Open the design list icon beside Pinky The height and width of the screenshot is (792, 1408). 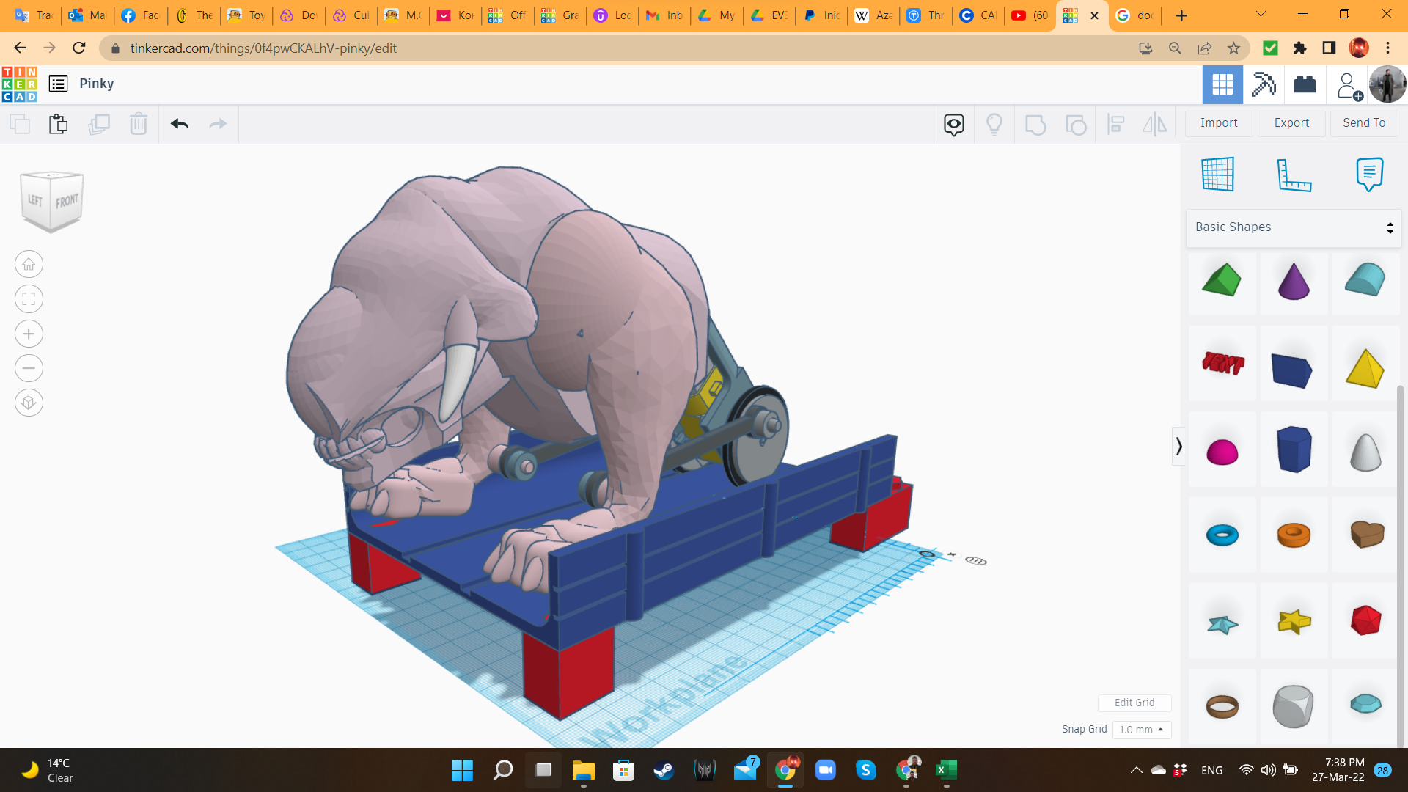pyautogui.click(x=58, y=84)
